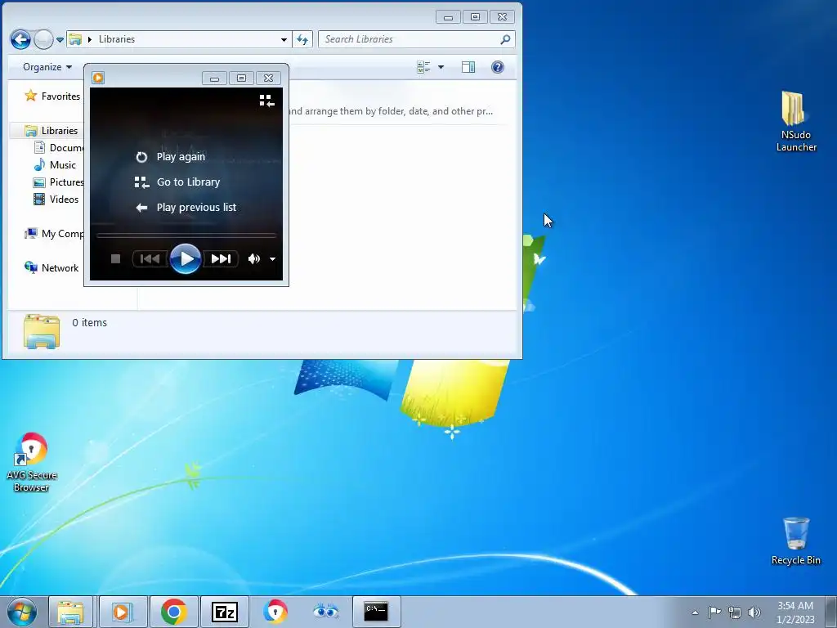Image resolution: width=837 pixels, height=628 pixels.
Task: Click Windows Media Player title icon
Action: click(98, 78)
